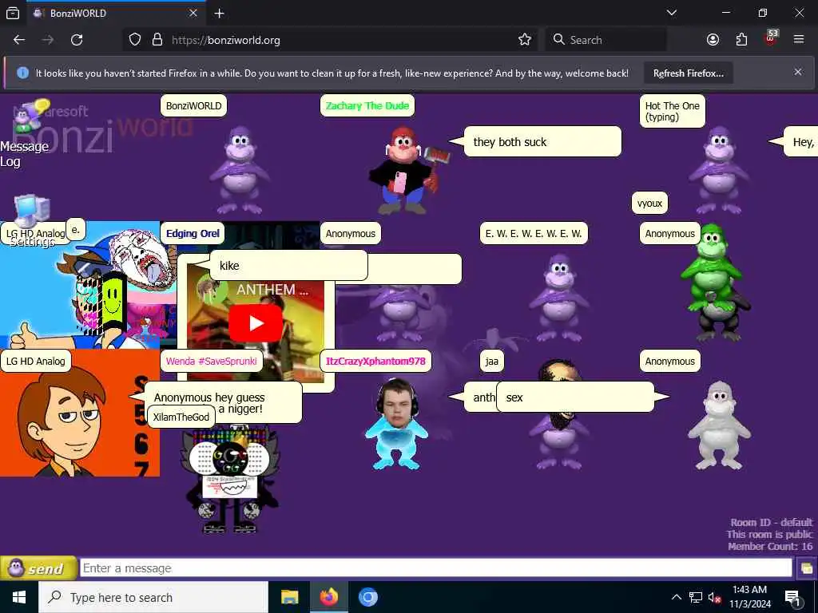818x613 pixels.
Task: Click the Type here to search box
Action: 153,597
